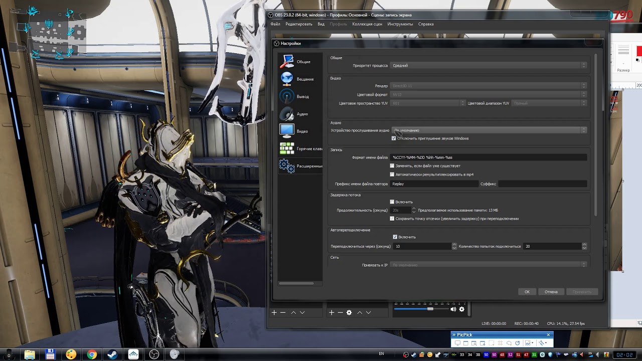This screenshot has width=642, height=361.
Task: Select PicPick fullscreen capture icon
Action: (457, 343)
